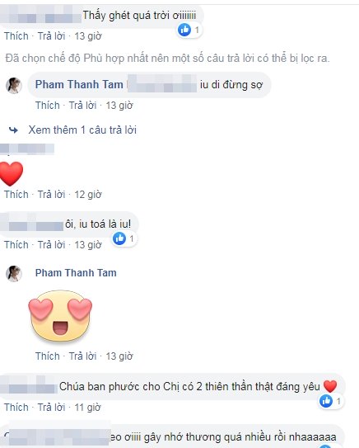
Task: Click the heart-eyes emoji sticker
Action: click(60, 316)
